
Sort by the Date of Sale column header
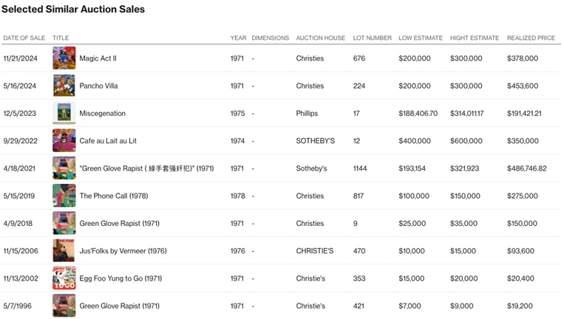(24, 38)
